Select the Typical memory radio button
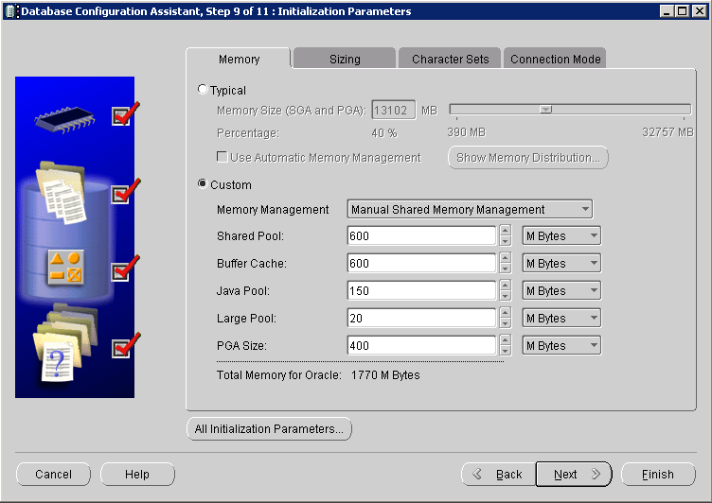Image resolution: width=712 pixels, height=503 pixels. pyautogui.click(x=203, y=90)
